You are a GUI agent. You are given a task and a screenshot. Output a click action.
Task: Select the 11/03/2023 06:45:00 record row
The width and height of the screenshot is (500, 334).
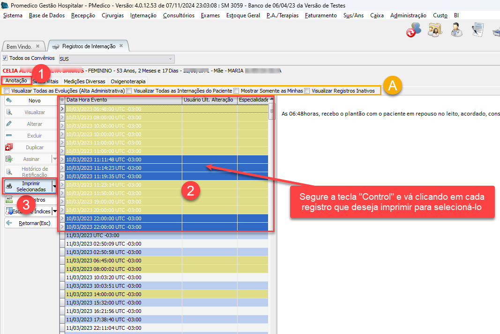point(104,261)
